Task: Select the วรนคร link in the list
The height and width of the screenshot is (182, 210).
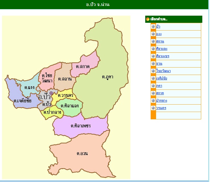Action: 161,108
